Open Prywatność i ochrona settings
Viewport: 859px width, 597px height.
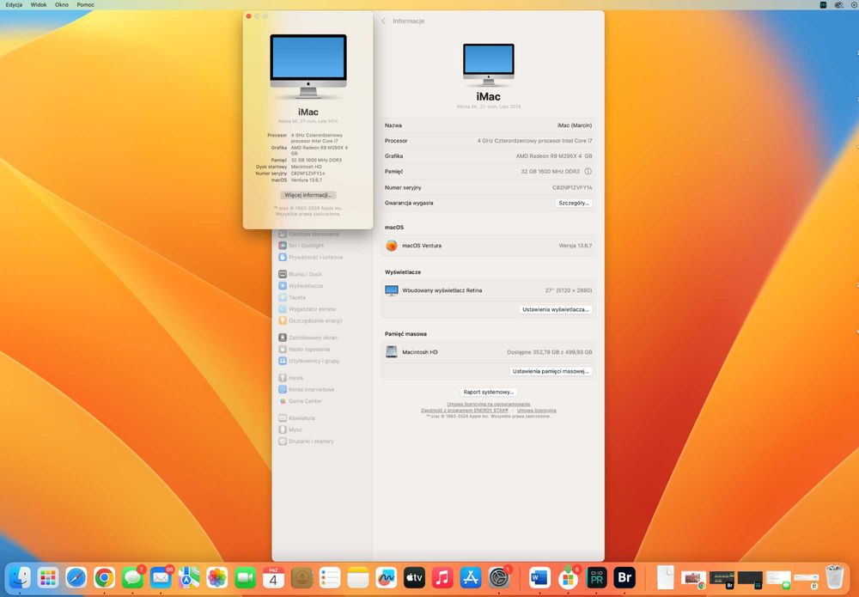pos(314,257)
